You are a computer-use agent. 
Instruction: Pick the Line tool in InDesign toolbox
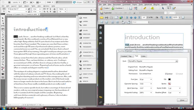click(x=3, y=32)
